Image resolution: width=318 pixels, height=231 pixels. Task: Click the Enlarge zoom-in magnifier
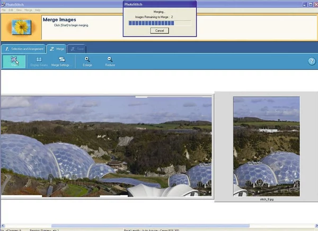tap(87, 61)
